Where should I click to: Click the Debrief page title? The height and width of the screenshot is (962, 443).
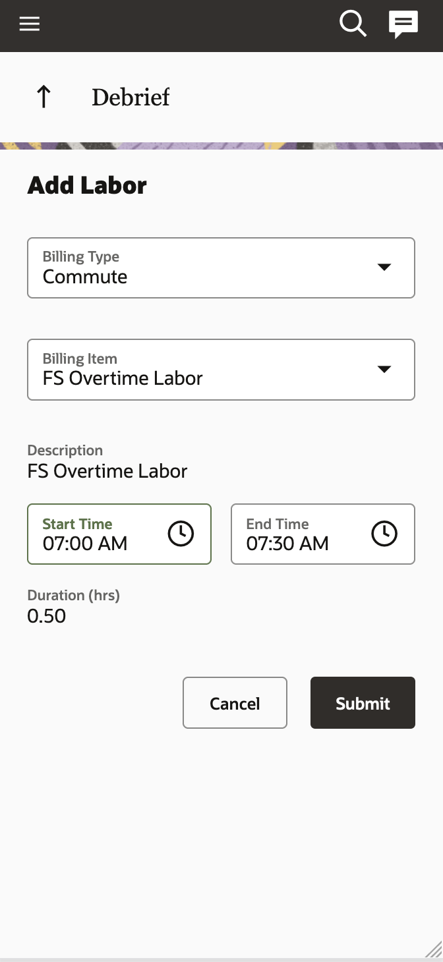131,98
